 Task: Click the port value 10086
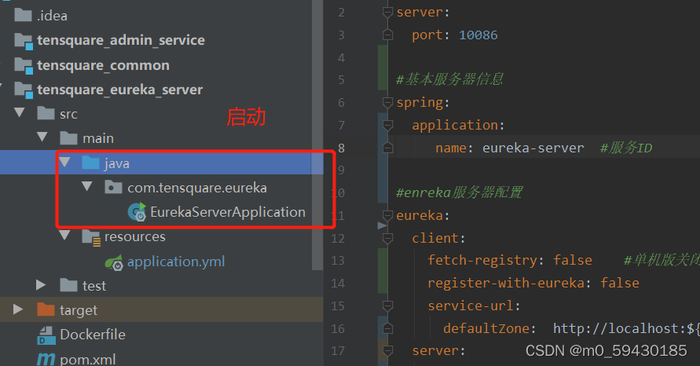[478, 35]
